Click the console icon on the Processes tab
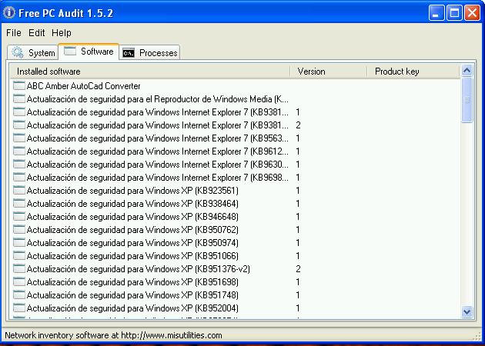This screenshot has height=346, width=485. [129, 53]
